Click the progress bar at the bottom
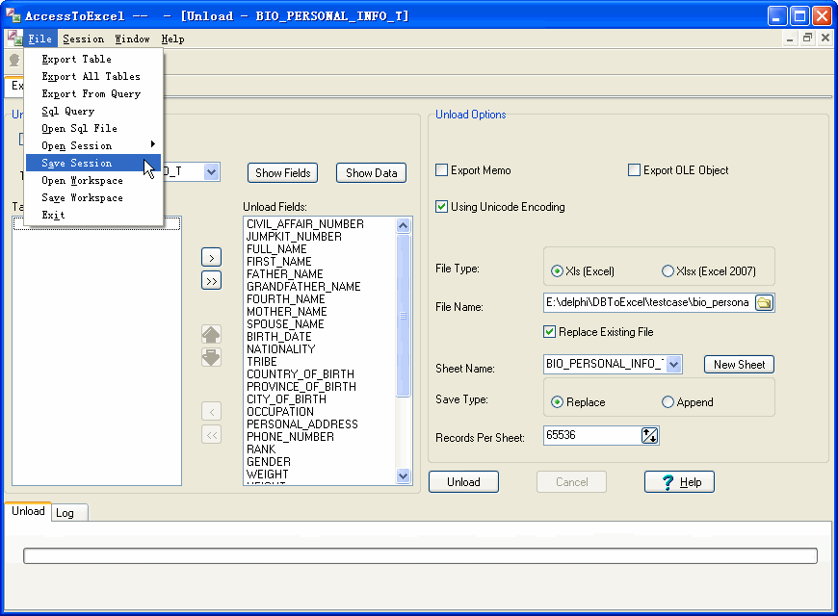Image resolution: width=838 pixels, height=616 pixels. 420,555
